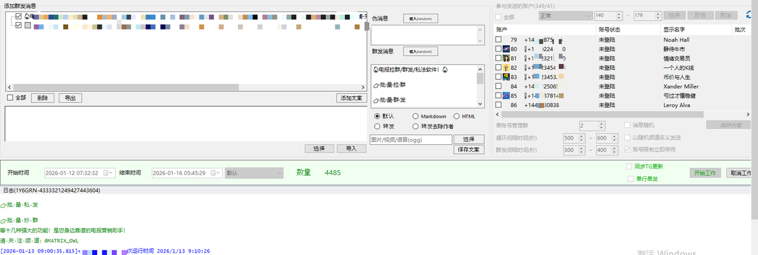
Task: Click the 批次 column header
Action: click(x=743, y=30)
